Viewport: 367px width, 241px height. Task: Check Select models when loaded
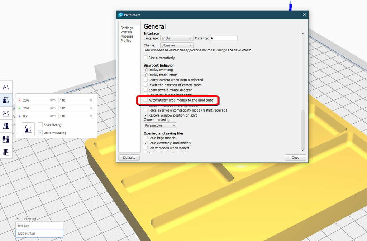click(146, 148)
